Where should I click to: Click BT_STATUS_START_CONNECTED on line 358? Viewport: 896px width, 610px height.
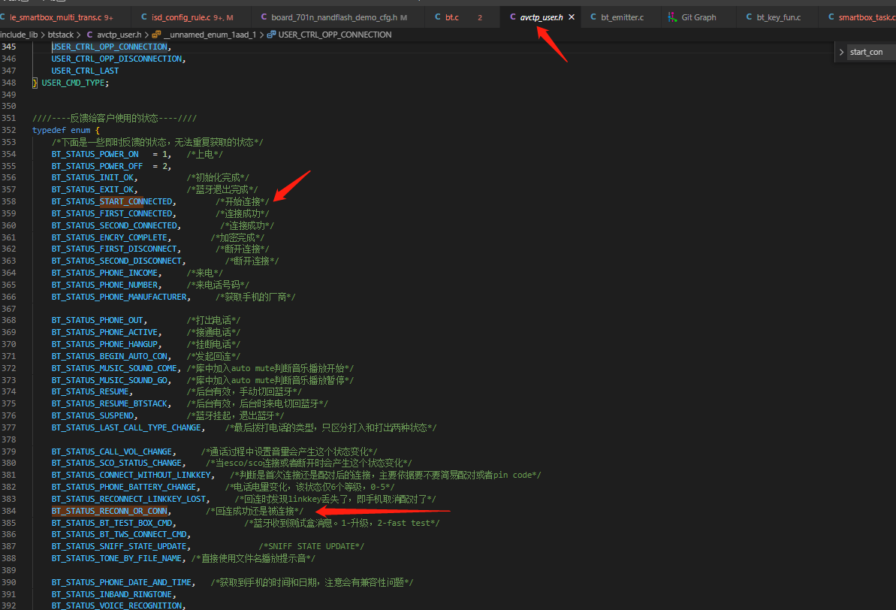pos(112,202)
